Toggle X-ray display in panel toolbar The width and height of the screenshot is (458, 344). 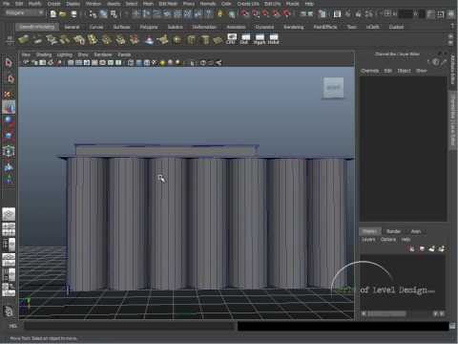pyautogui.click(x=203, y=63)
